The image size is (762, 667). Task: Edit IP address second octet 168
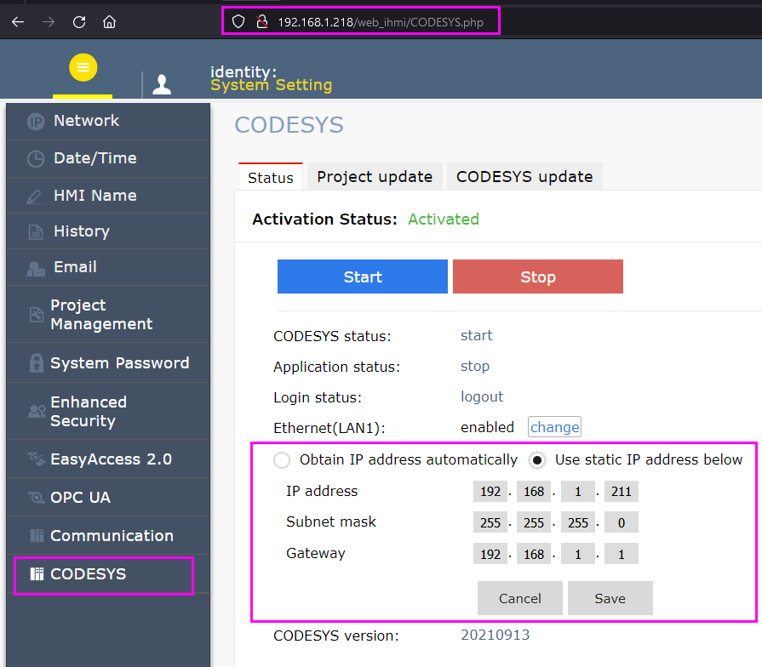coord(534,491)
